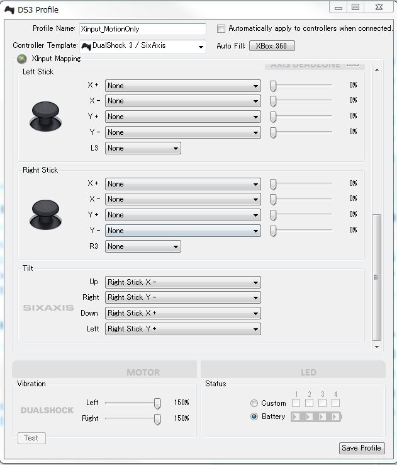Image resolution: width=397 pixels, height=465 pixels.
Task: Click Right Stick Y- deadzone slider handle
Action: click(x=273, y=231)
